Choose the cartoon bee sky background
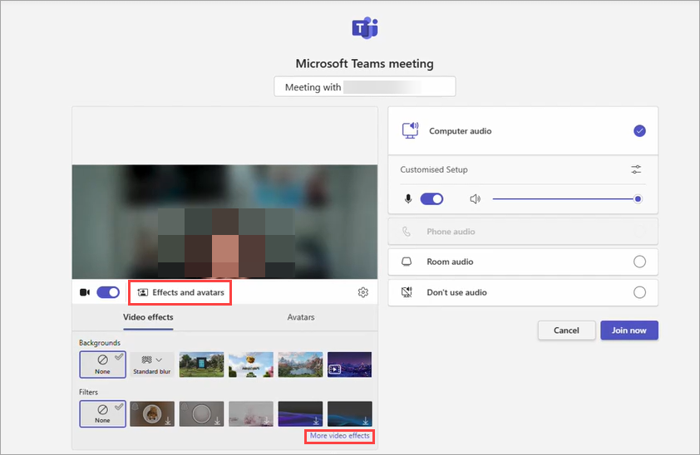700x455 pixels. click(251, 364)
